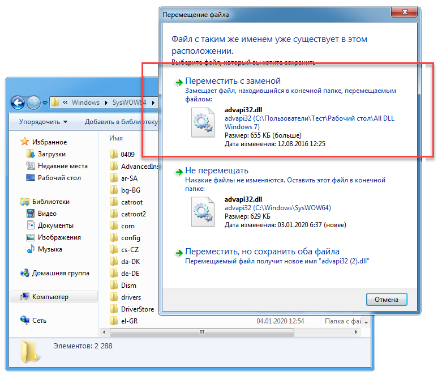Select the bg-BG folder
This screenshot has width=442, height=375.
(x=131, y=190)
